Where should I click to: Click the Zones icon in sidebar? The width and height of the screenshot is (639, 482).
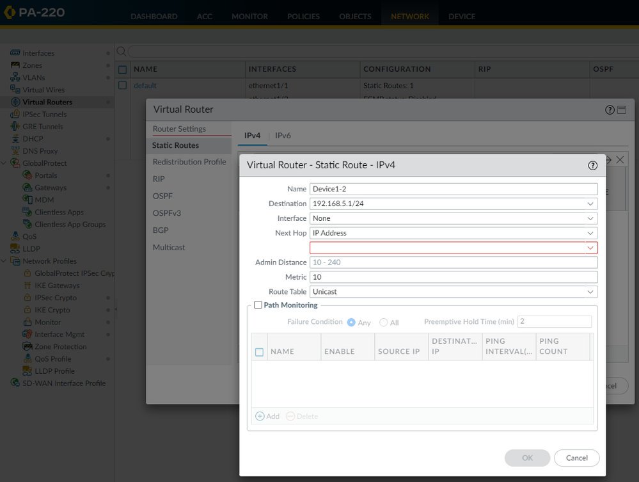[x=15, y=65]
